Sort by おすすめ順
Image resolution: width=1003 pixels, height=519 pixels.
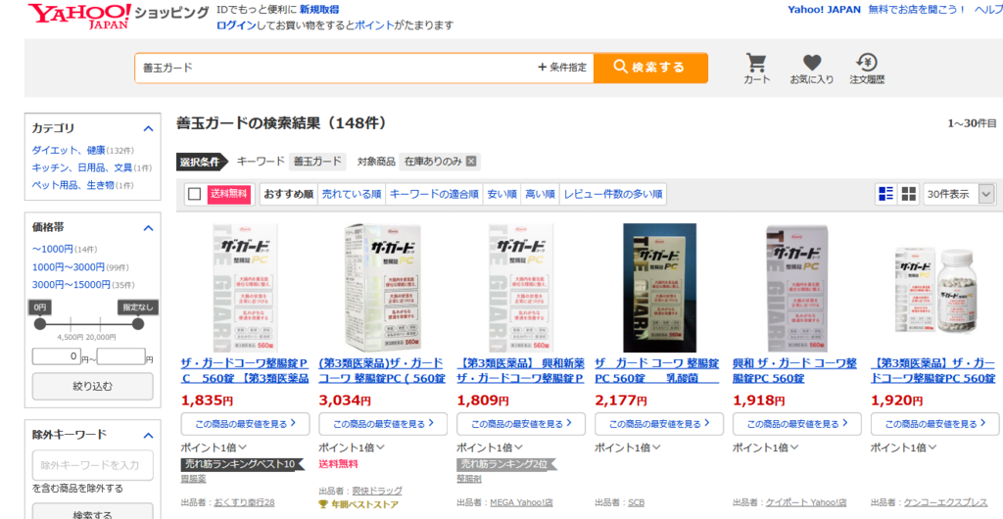coord(289,194)
